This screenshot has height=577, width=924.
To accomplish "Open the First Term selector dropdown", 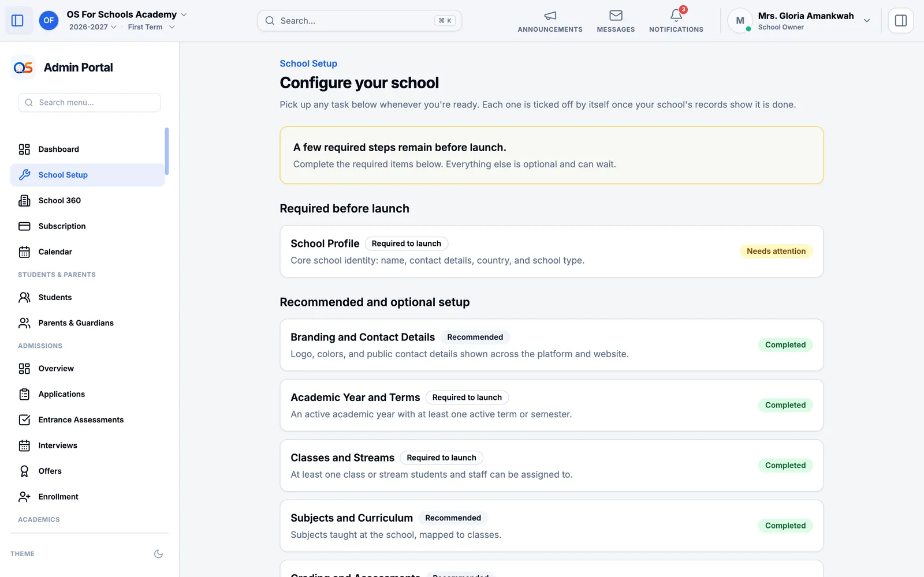I will click(151, 27).
